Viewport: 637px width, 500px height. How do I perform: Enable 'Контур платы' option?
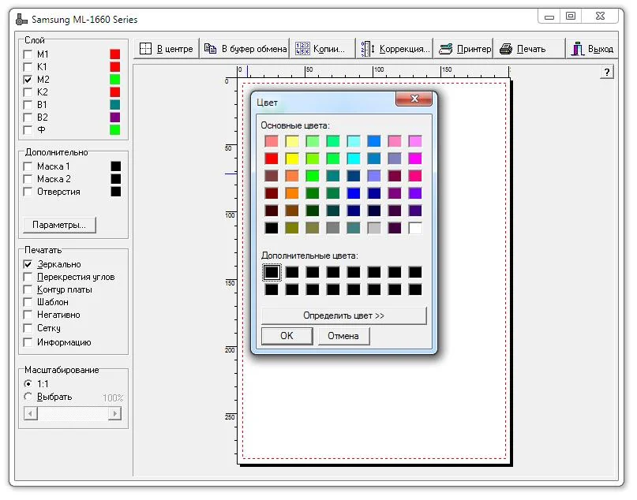(28, 289)
